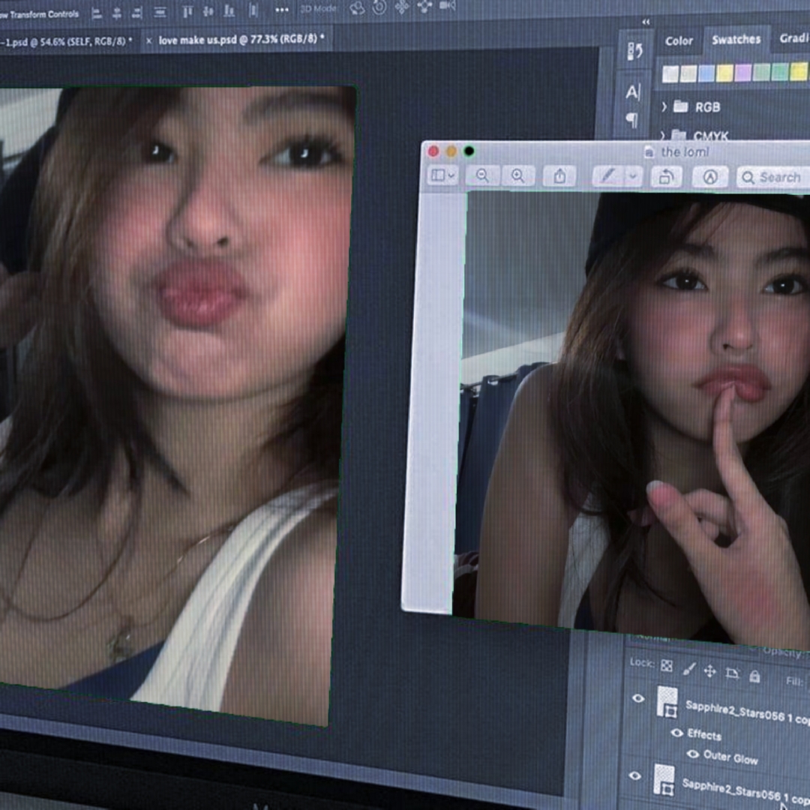Click the lock all padlock icon

click(x=754, y=676)
